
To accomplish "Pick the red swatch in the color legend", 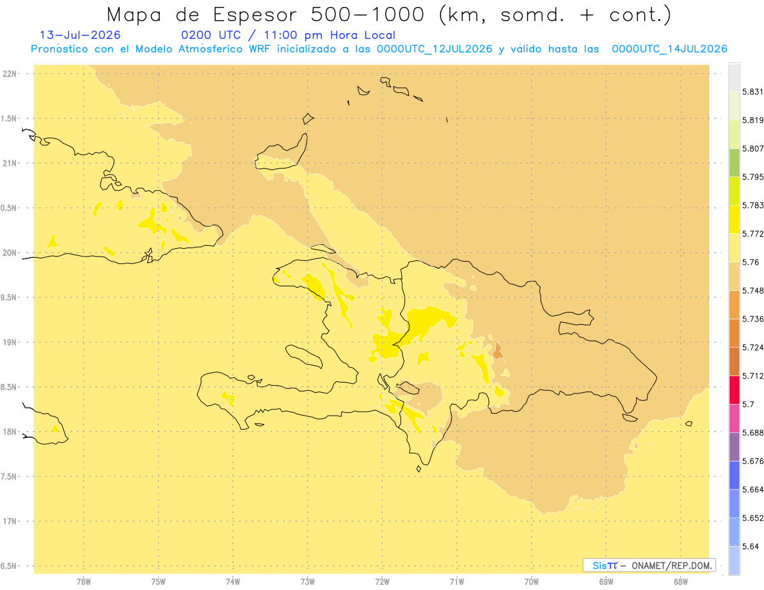I will [x=734, y=390].
